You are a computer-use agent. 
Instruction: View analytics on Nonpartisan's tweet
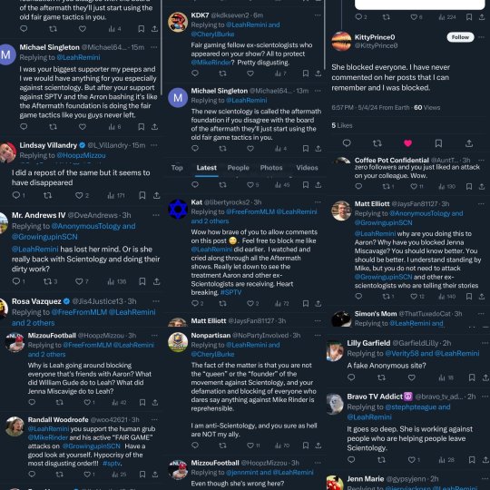[282, 446]
